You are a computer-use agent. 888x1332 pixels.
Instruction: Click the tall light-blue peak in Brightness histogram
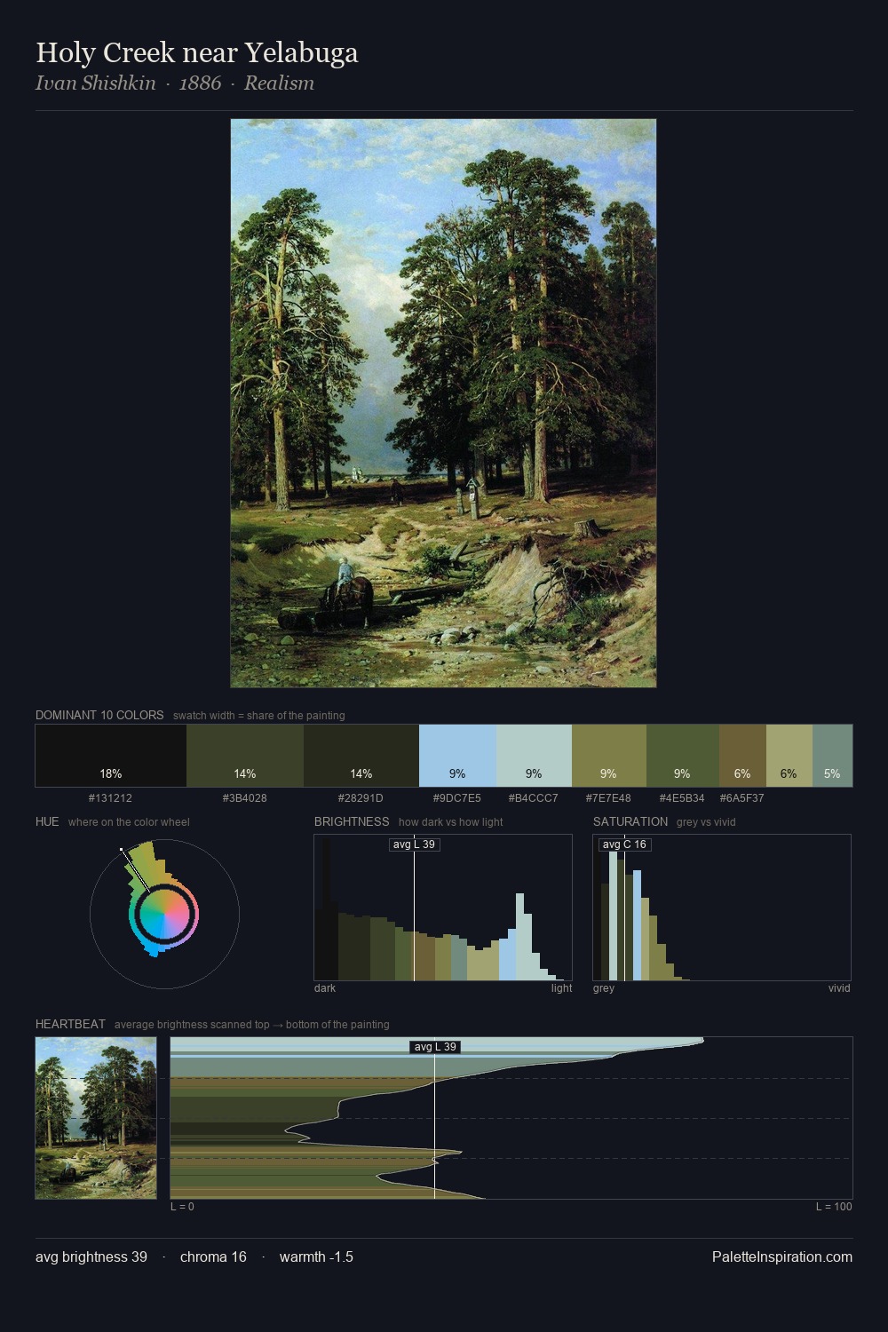[520, 937]
